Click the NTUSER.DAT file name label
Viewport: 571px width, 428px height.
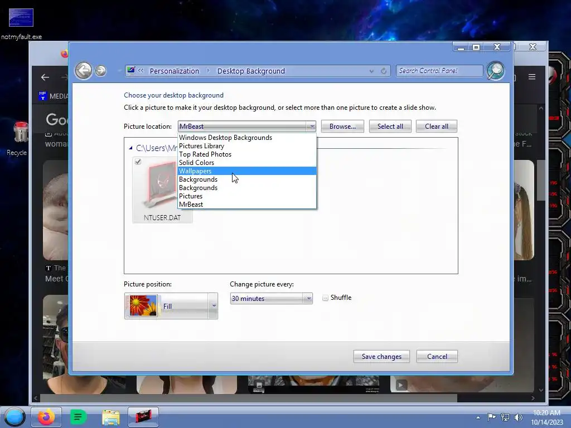coord(162,218)
